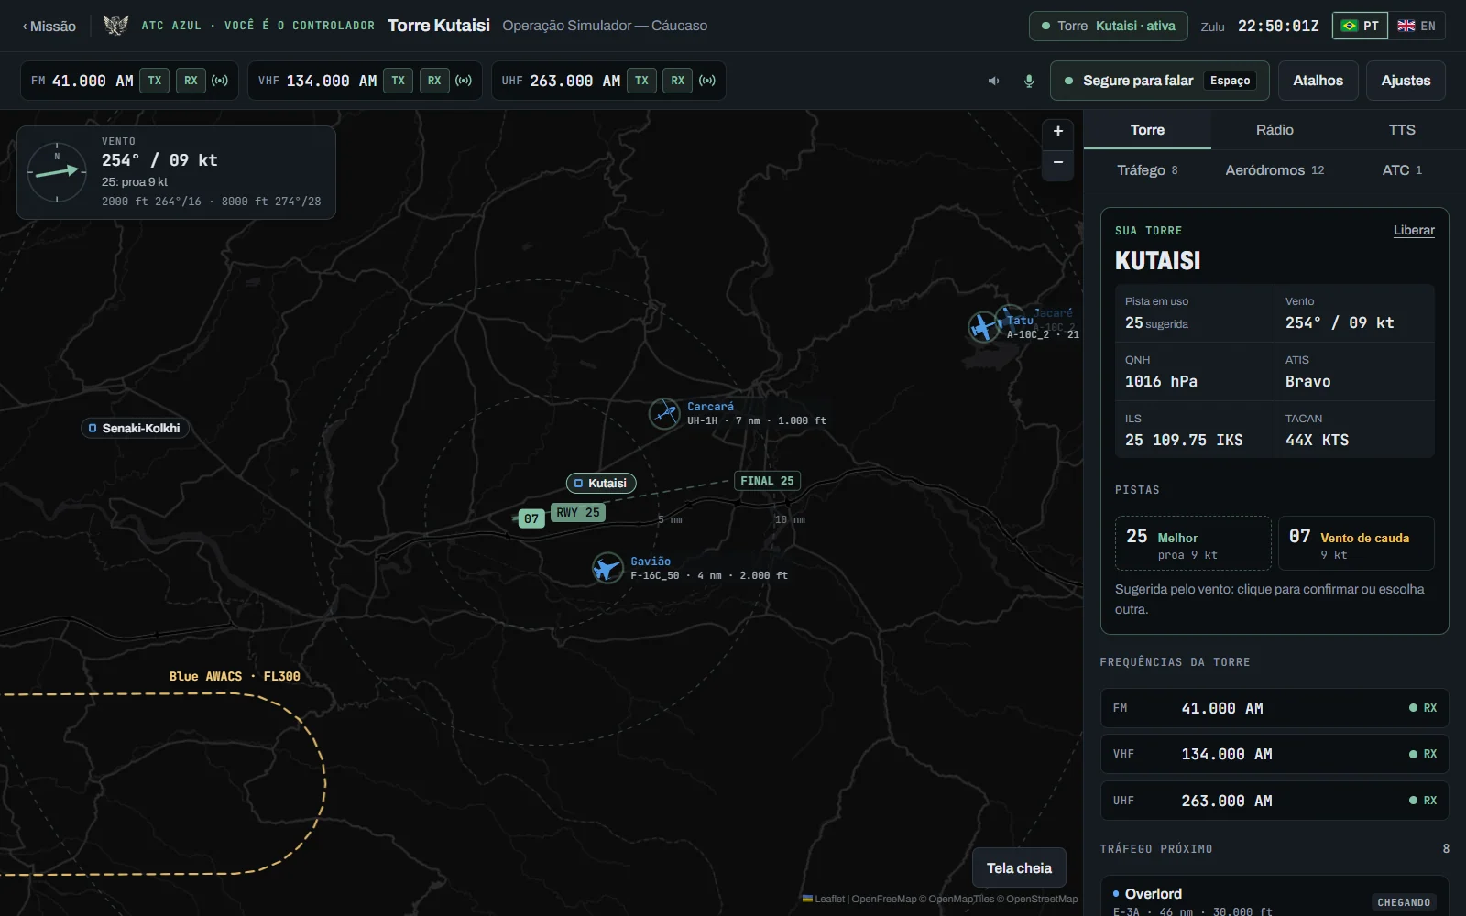This screenshot has width=1466, height=916.
Task: Click the 07 runway end label
Action: (531, 518)
